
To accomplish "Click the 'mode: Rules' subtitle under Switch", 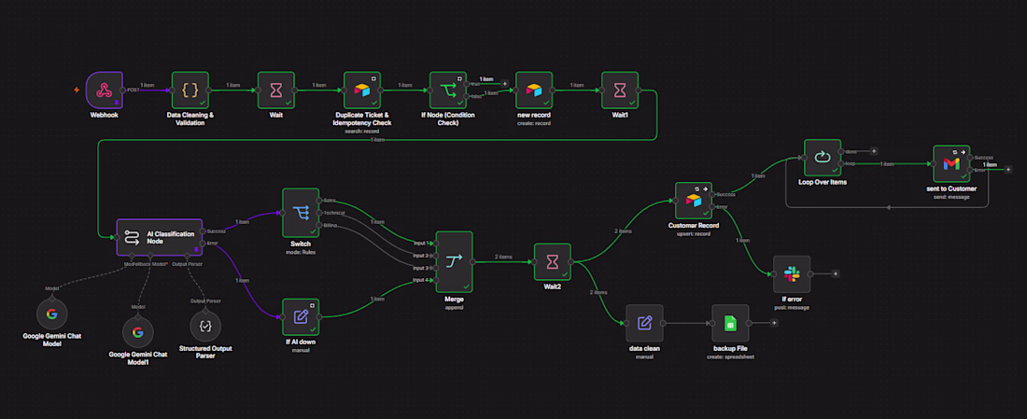I will pos(301,251).
